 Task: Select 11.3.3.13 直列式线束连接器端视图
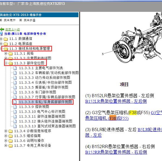click(47, 126)
